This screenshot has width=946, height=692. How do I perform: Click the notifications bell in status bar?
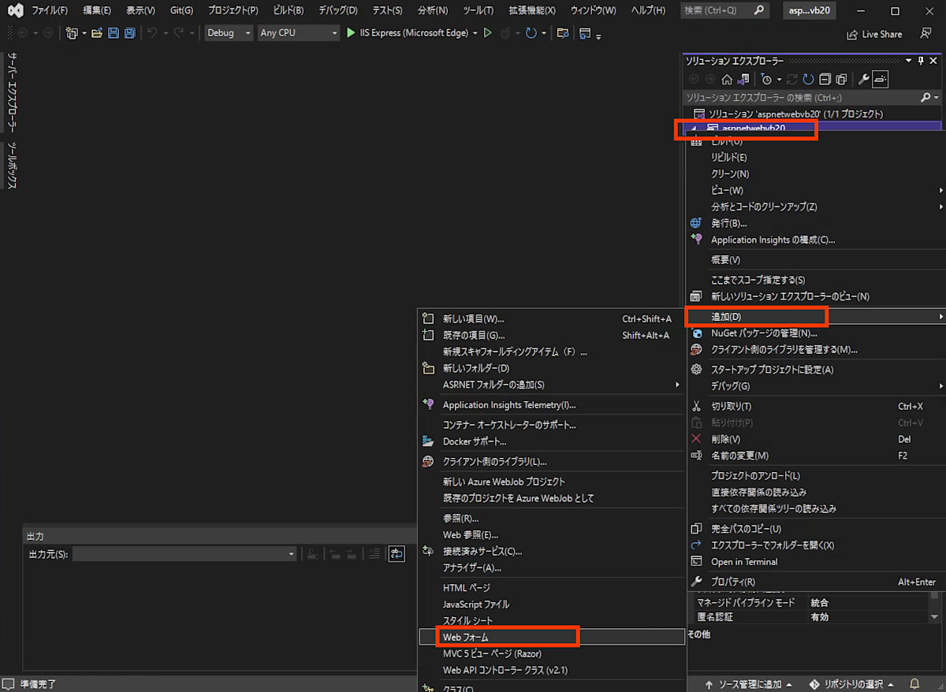tap(914, 684)
